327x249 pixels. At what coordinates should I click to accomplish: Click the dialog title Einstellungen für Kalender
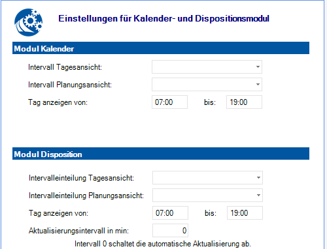point(163,18)
